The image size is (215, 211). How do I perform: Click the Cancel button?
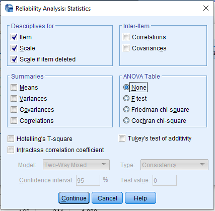click(107, 198)
